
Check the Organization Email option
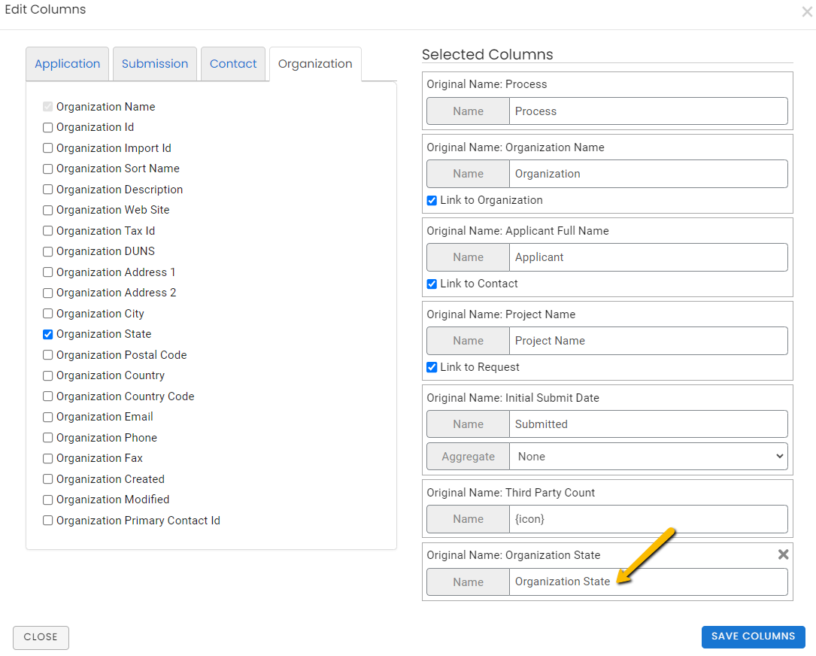[x=47, y=417]
